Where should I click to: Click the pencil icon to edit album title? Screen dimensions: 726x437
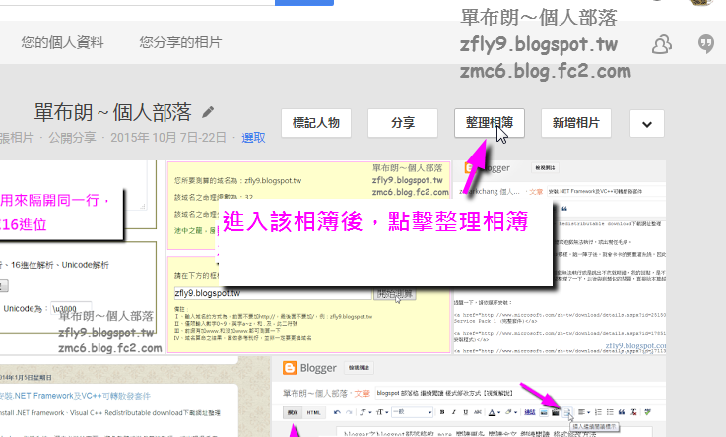[x=208, y=112]
